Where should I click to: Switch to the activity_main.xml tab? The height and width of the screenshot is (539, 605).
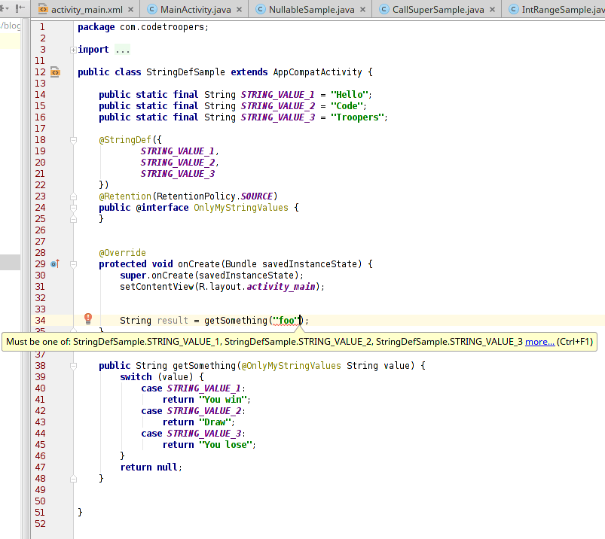88,10
